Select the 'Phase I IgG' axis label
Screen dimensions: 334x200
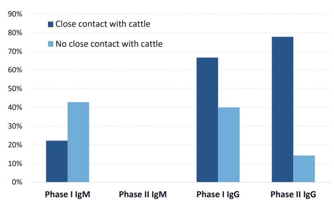(x=218, y=194)
